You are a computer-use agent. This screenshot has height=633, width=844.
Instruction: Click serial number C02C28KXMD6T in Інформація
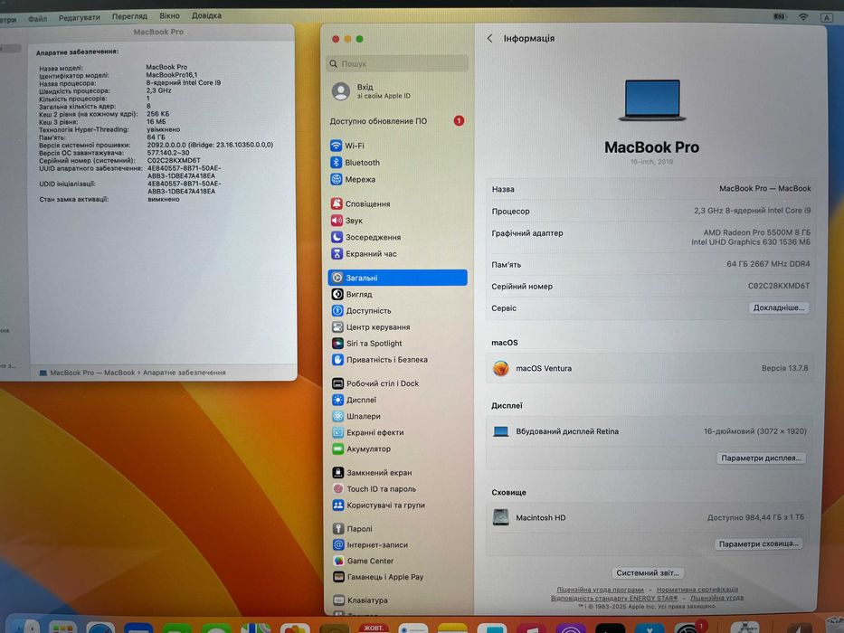[778, 286]
